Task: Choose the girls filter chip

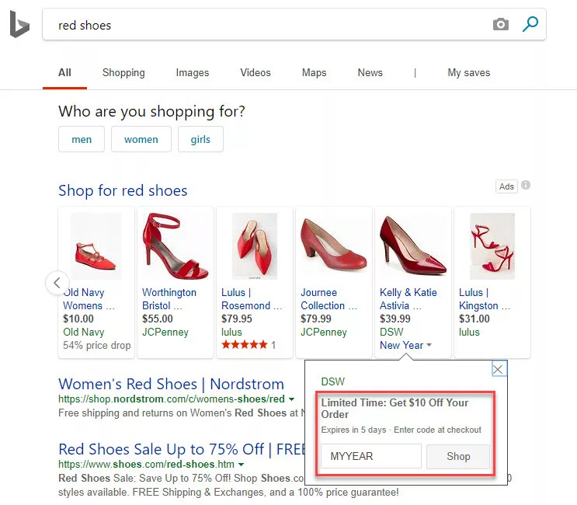Action: coord(200,139)
